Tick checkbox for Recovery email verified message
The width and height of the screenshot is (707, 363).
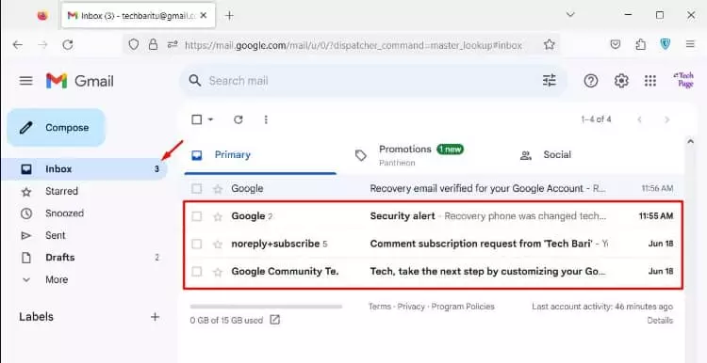click(x=197, y=189)
